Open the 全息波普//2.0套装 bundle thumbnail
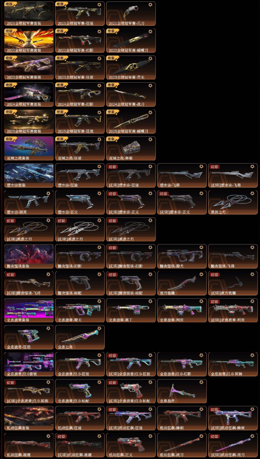Image resolution: width=260 pixels, height=459 pixels. click(x=29, y=364)
